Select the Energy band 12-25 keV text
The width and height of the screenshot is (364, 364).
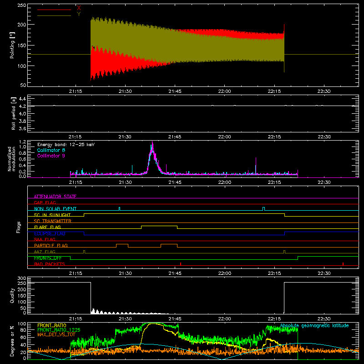tap(66, 145)
